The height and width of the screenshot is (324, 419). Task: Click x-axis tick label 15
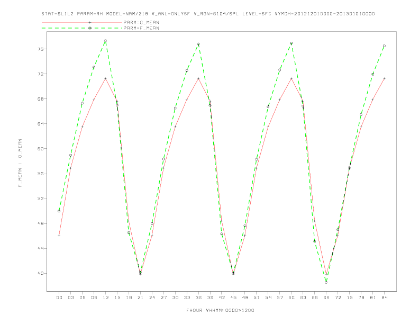coord(117,298)
